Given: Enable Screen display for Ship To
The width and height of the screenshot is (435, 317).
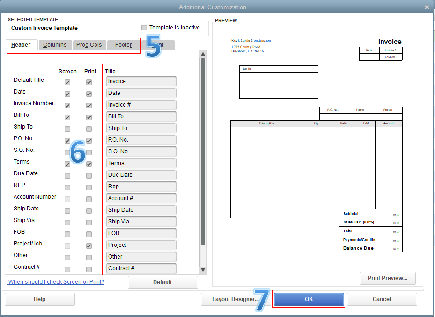Looking at the screenshot, I should 67,129.
